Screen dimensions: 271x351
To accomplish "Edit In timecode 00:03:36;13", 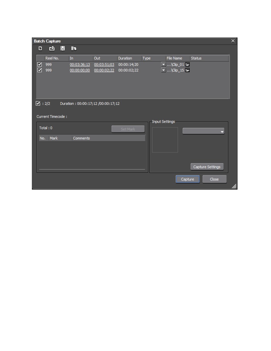I will point(80,65).
